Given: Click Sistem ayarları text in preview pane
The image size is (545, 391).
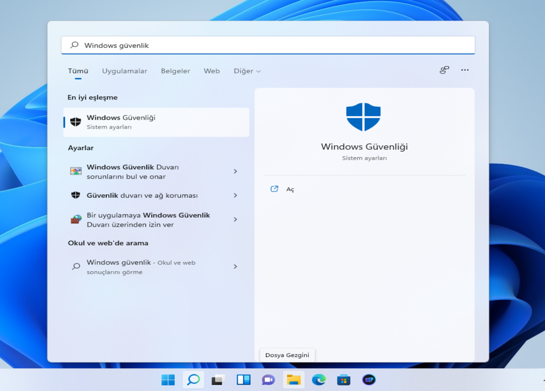Looking at the screenshot, I should click(x=364, y=158).
